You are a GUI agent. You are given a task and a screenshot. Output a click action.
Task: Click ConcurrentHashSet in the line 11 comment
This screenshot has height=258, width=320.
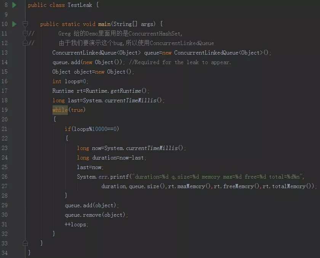(x=155, y=34)
